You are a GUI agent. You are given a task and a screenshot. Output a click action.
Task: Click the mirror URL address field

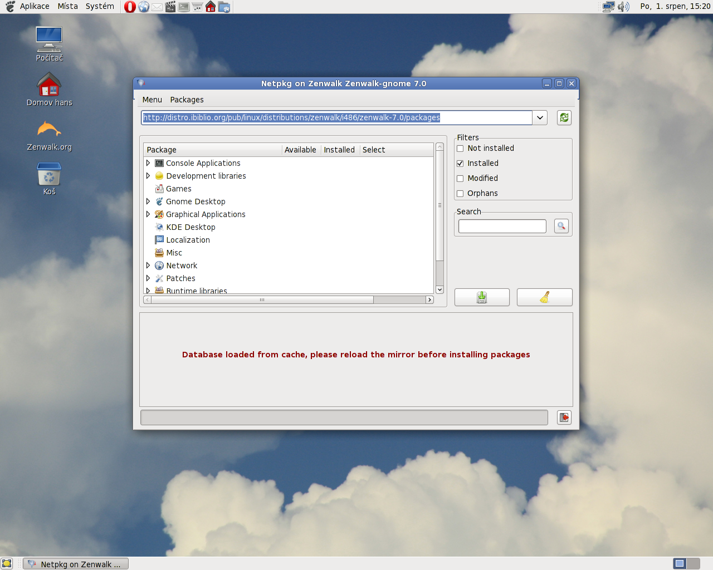point(337,117)
